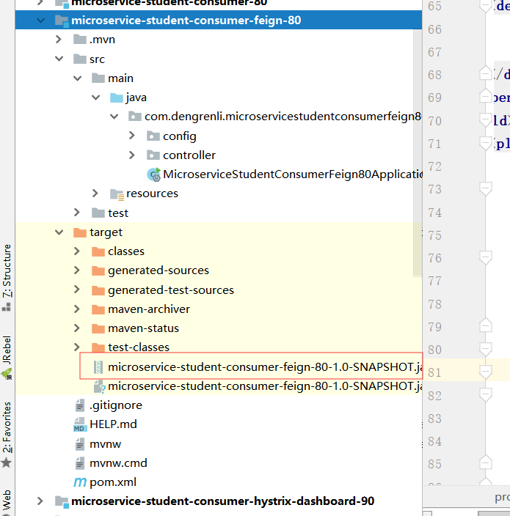Collapse the microservice-student-consumer-feign-80 module
510x516 pixels.
41,21
